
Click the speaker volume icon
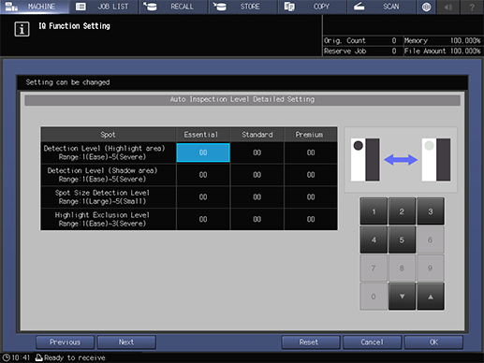coord(448,7)
